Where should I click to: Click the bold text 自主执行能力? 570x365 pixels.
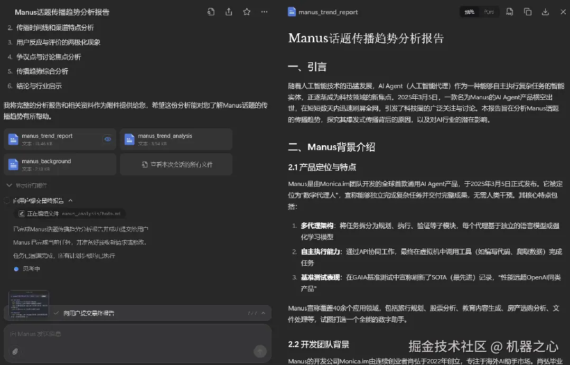[320, 251]
